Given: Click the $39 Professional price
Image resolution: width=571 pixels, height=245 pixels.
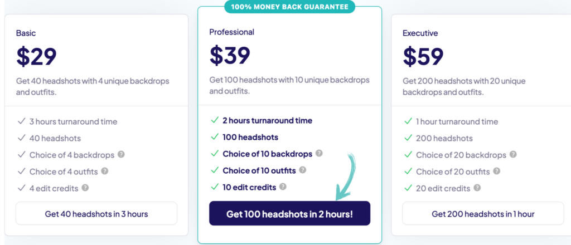Looking at the screenshot, I should coord(230,55).
